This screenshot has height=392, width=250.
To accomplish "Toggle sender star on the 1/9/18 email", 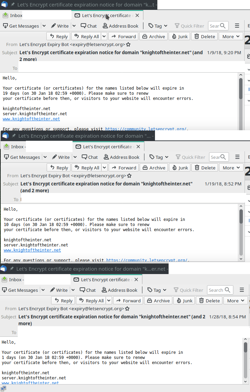I will [x=128, y=45].
